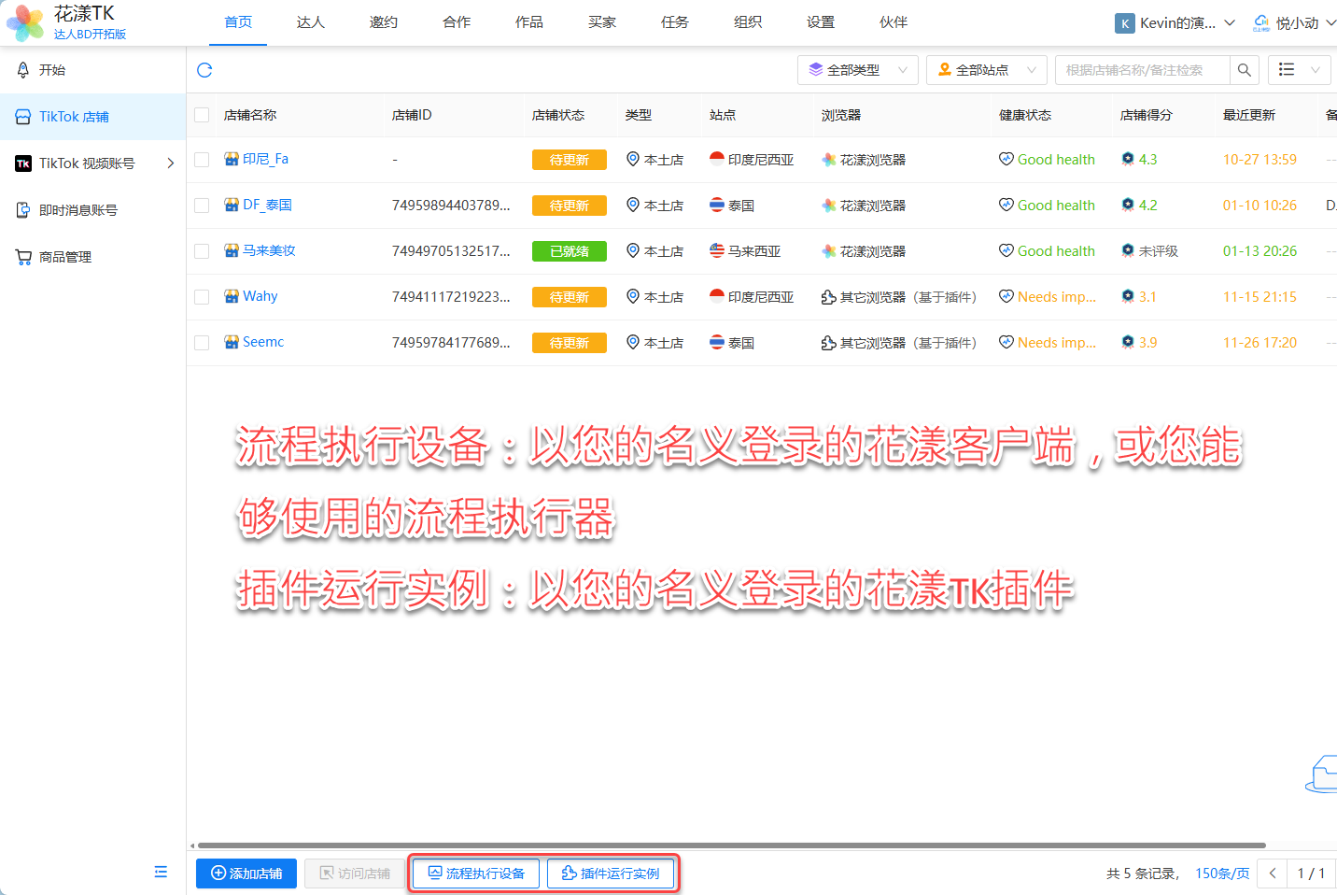Open the 设置 tab in top navigation
This screenshot has height=895, width=1337.
820,22
